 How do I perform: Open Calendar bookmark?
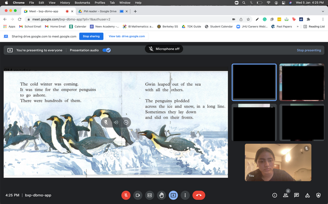coord(78,26)
